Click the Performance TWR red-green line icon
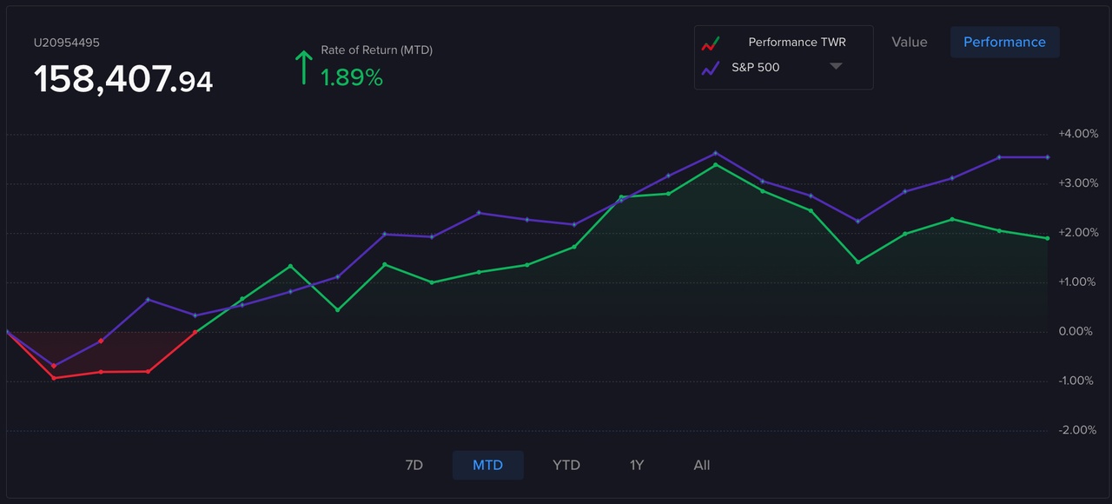1112x504 pixels. (x=711, y=43)
